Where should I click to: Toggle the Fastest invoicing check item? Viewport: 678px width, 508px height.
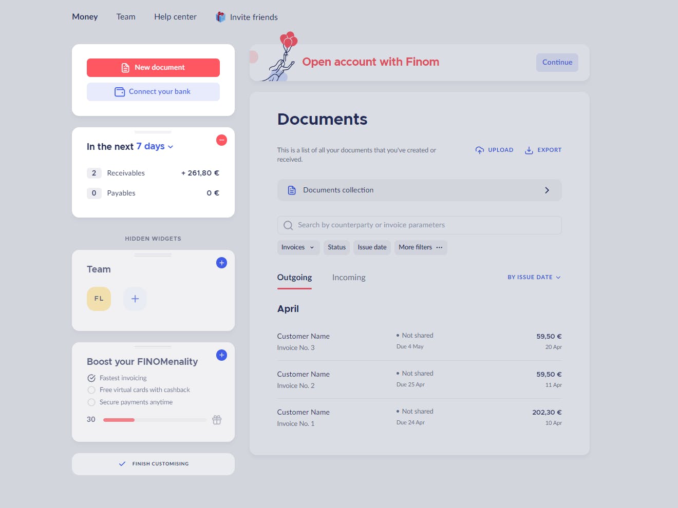click(91, 378)
